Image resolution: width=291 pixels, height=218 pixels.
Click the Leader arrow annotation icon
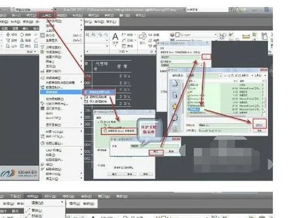click(123, 41)
